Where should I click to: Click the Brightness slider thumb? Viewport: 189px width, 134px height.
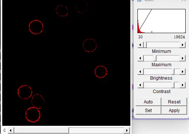coord(173,71)
